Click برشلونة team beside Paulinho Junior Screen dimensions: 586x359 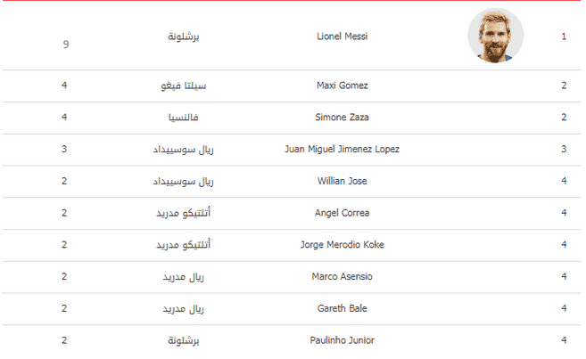tap(184, 340)
